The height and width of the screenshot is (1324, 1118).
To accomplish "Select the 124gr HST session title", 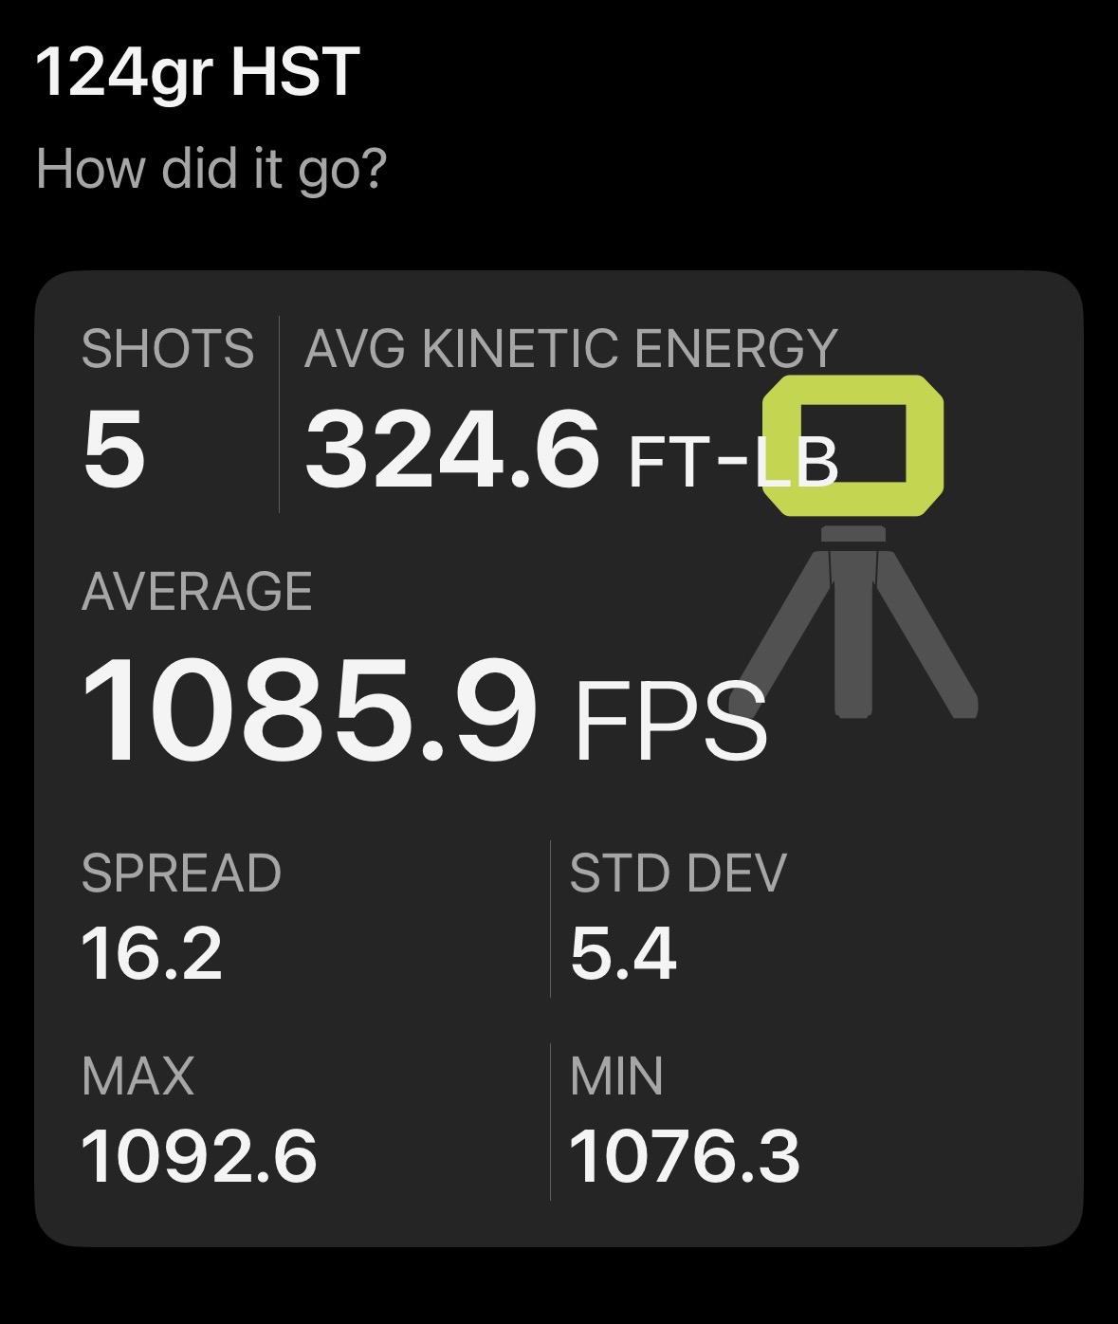I will click(x=197, y=72).
